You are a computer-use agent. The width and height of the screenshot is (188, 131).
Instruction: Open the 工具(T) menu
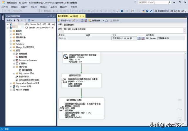click(x=53, y=7)
